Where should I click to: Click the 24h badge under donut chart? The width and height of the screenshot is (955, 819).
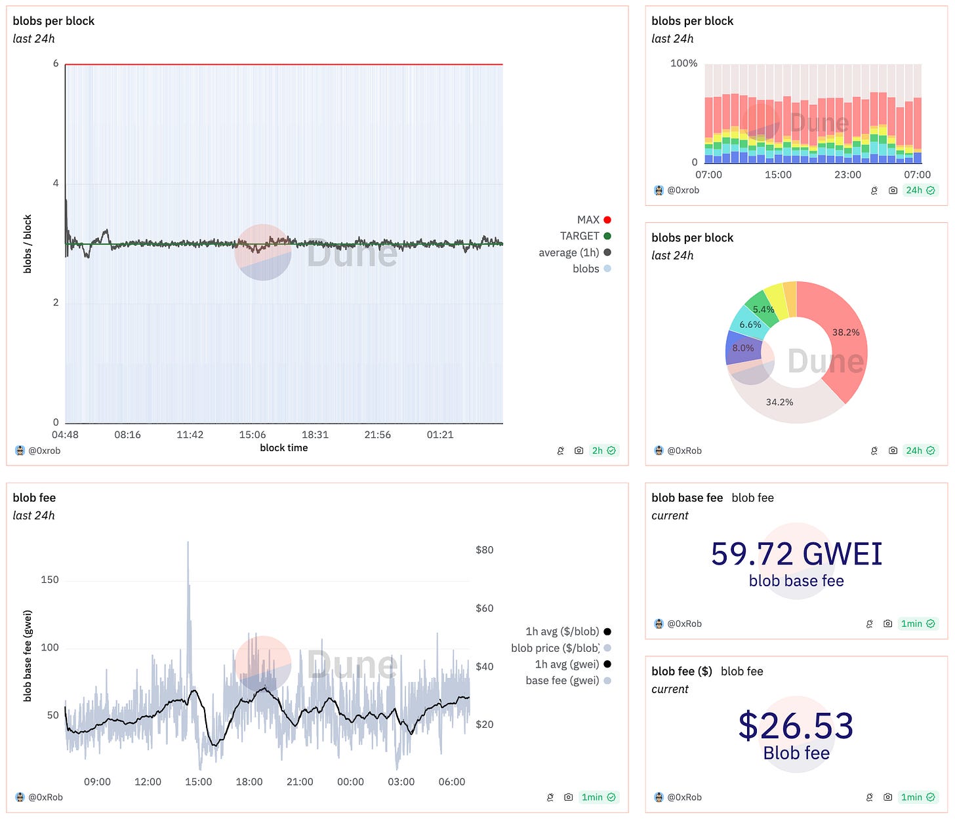click(x=920, y=450)
